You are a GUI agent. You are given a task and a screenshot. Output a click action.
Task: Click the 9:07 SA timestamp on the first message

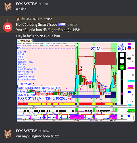[44, 4]
